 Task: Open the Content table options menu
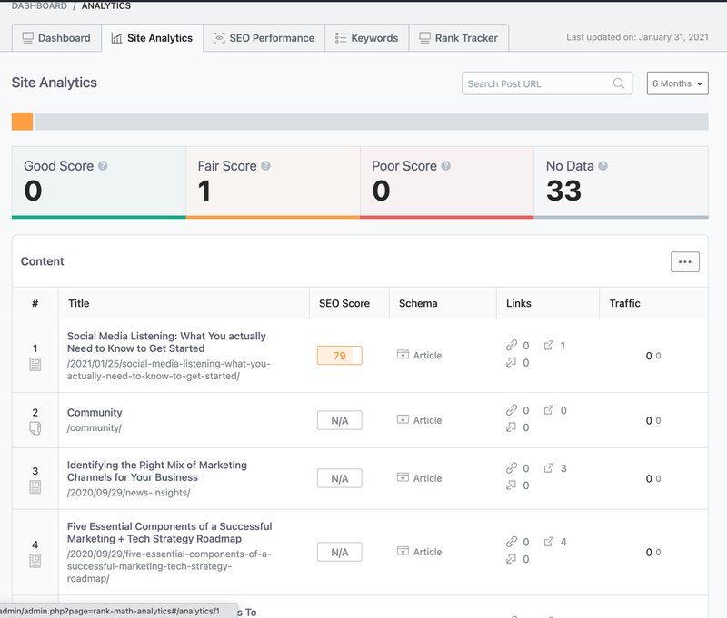tap(685, 261)
